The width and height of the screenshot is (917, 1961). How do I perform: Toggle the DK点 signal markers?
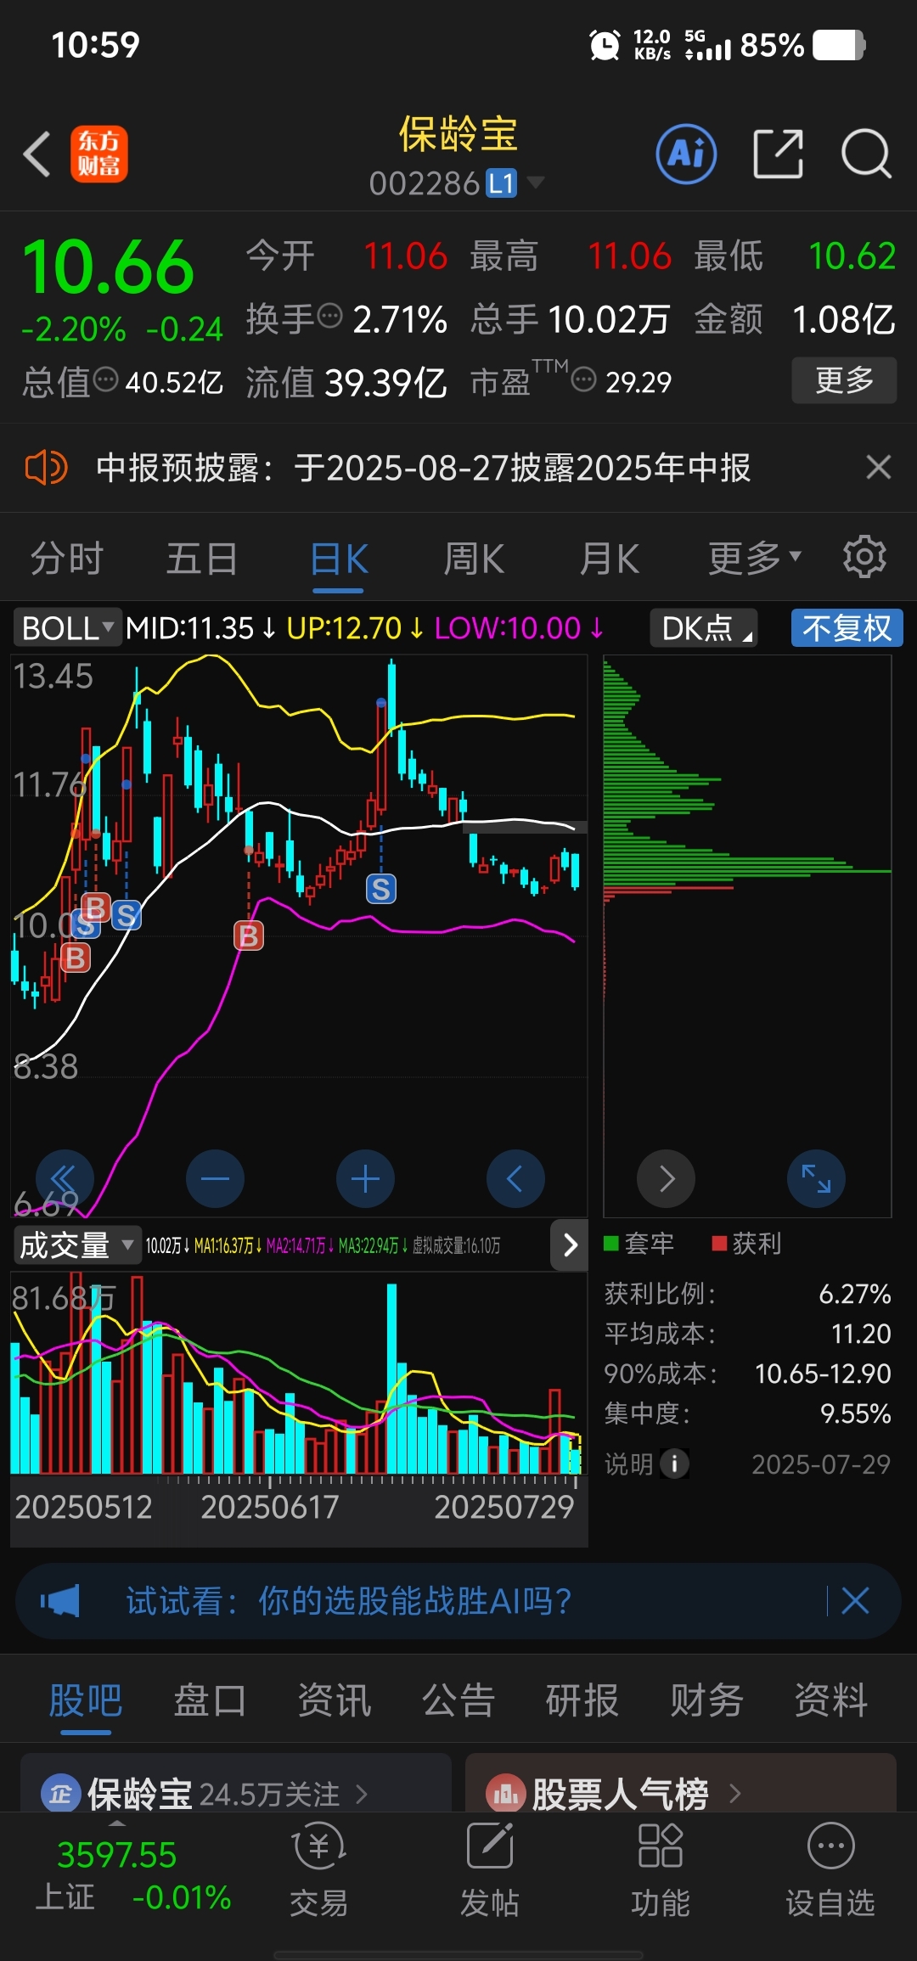(704, 628)
